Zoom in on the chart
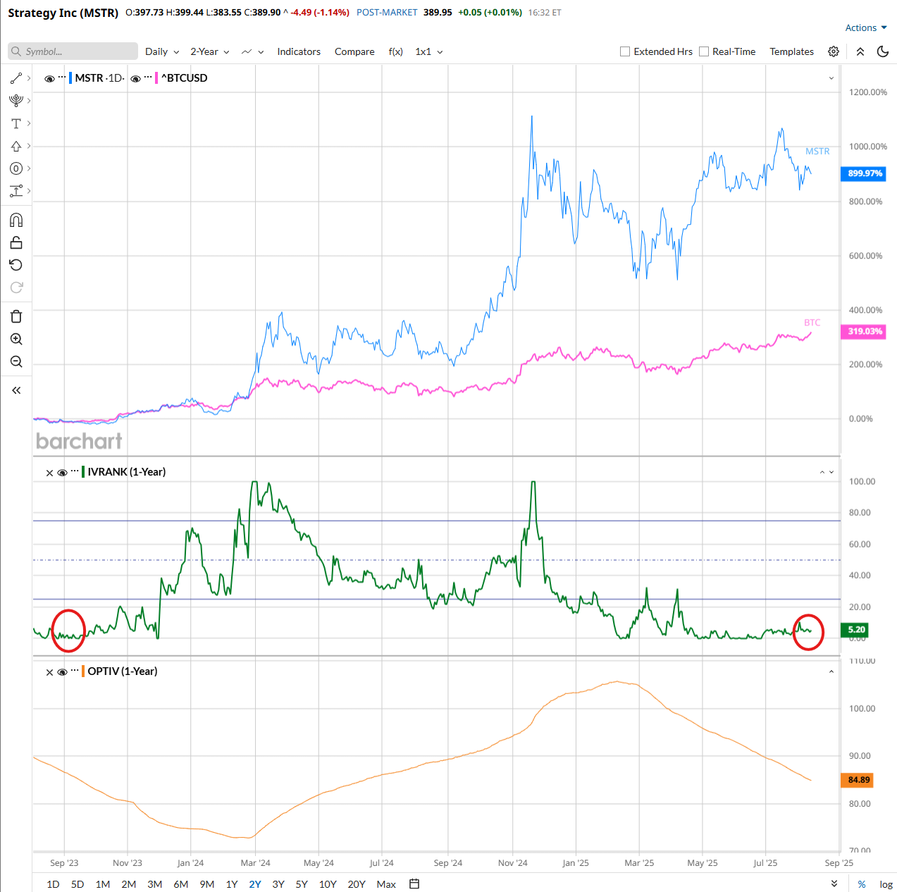 (x=16, y=339)
